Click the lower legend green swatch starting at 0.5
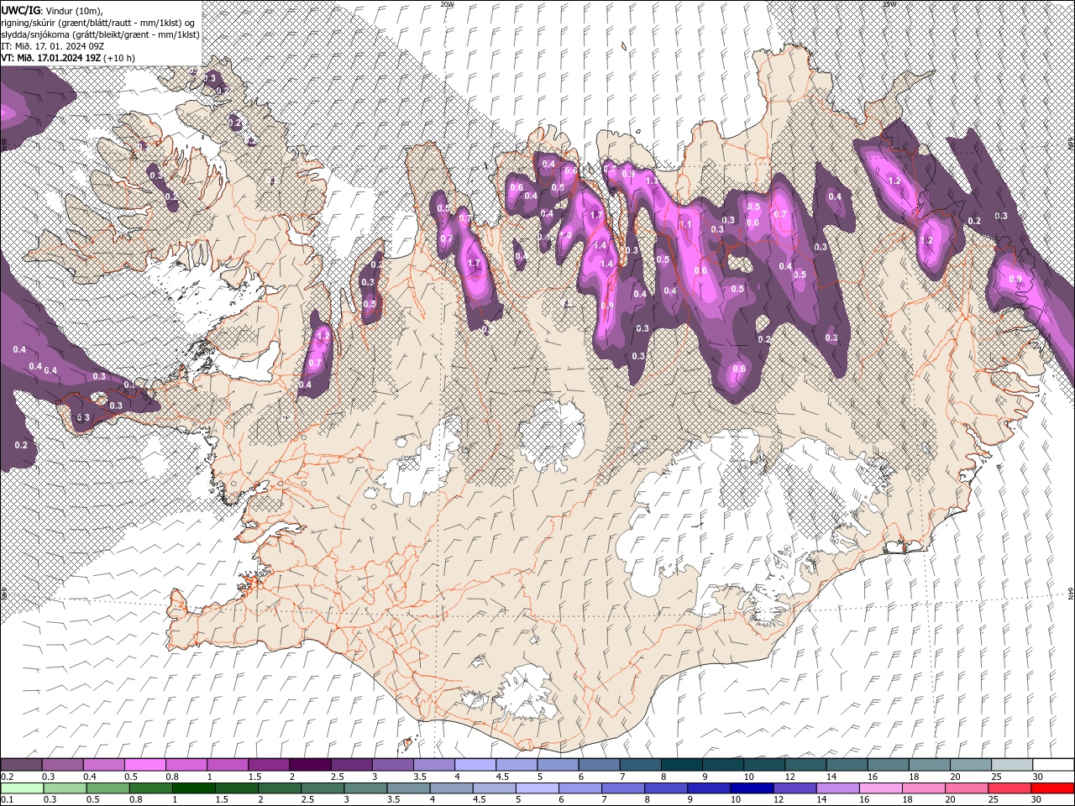The width and height of the screenshot is (1075, 806). click(x=107, y=788)
